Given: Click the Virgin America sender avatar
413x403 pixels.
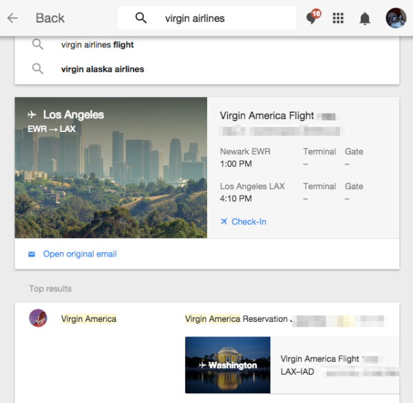Looking at the screenshot, I should [38, 318].
